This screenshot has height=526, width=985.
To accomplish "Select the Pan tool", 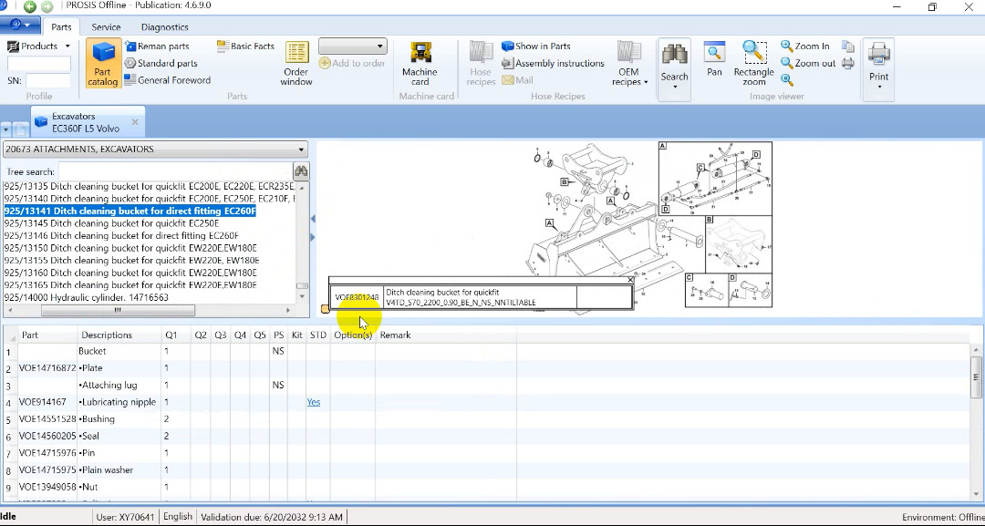I will (714, 59).
